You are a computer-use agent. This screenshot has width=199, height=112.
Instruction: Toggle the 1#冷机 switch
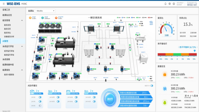[40, 97]
